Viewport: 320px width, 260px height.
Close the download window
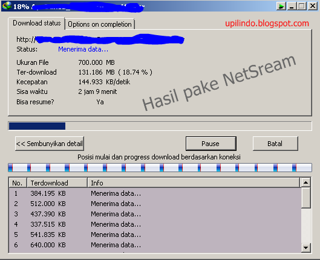(x=313, y=6)
